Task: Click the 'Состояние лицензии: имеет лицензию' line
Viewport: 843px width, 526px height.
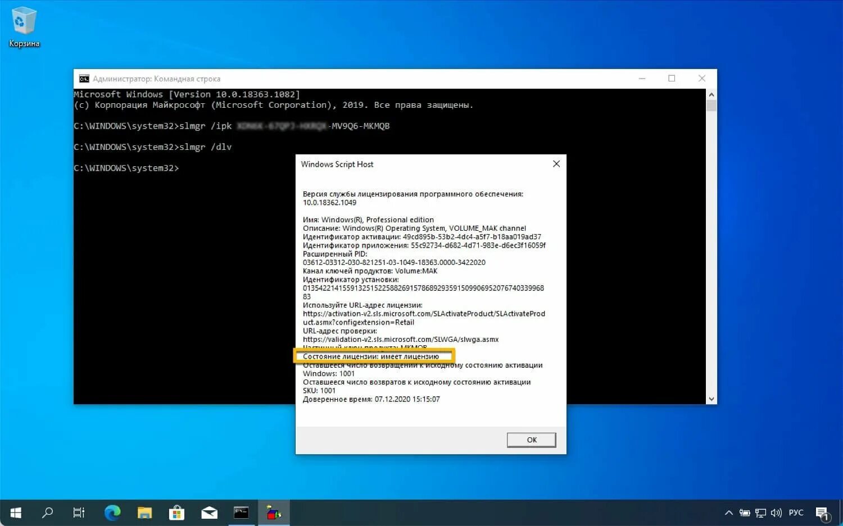Action: [x=371, y=356]
